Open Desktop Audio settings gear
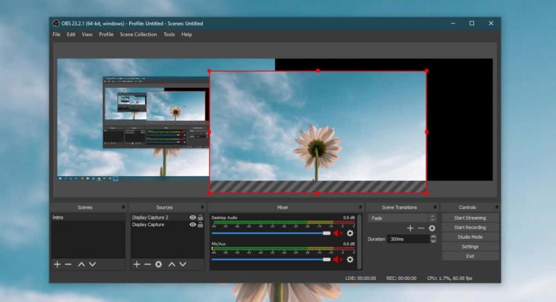The height and width of the screenshot is (302, 556). pos(350,233)
